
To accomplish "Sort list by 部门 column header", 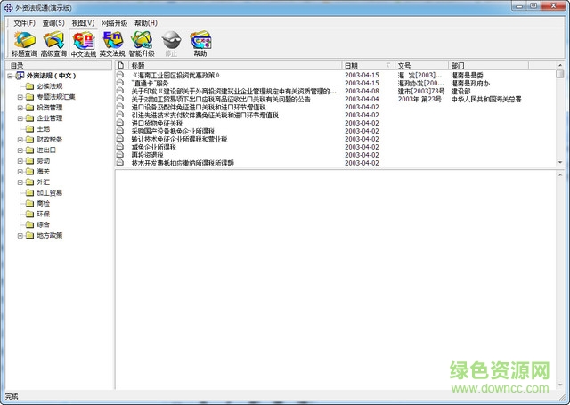I will [x=488, y=65].
